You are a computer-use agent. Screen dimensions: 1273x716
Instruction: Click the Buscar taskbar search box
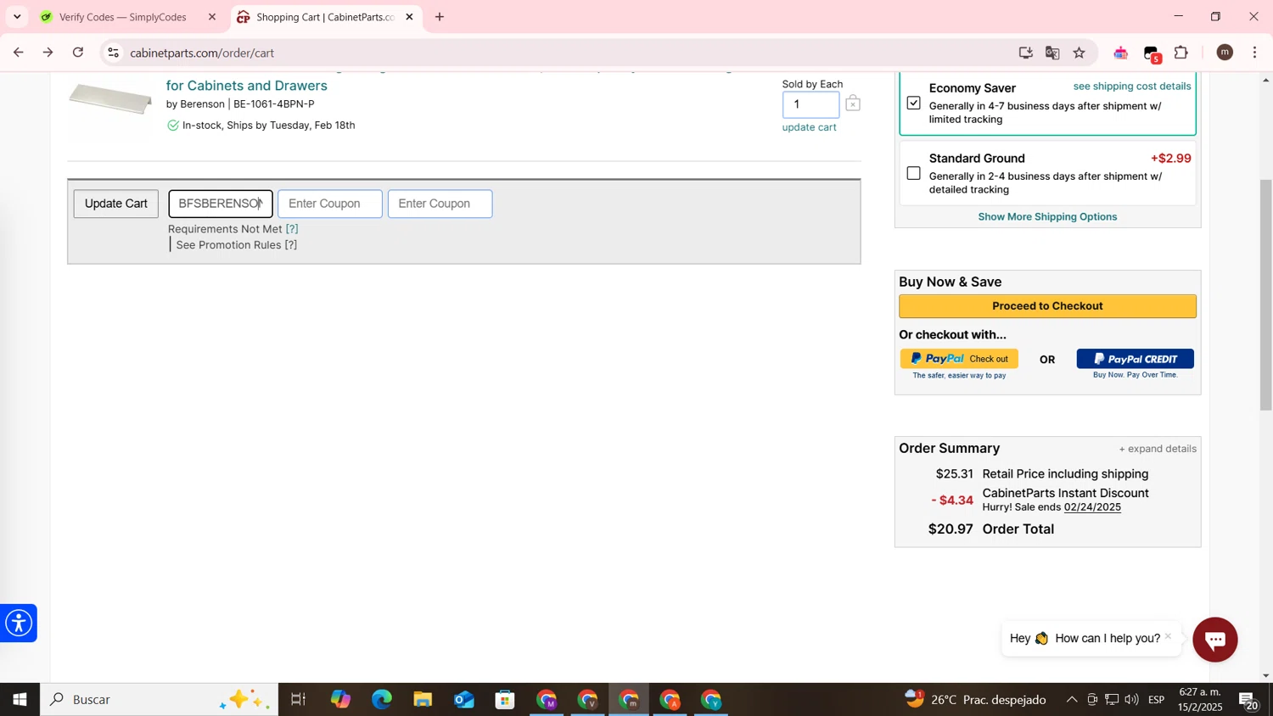pos(160,700)
